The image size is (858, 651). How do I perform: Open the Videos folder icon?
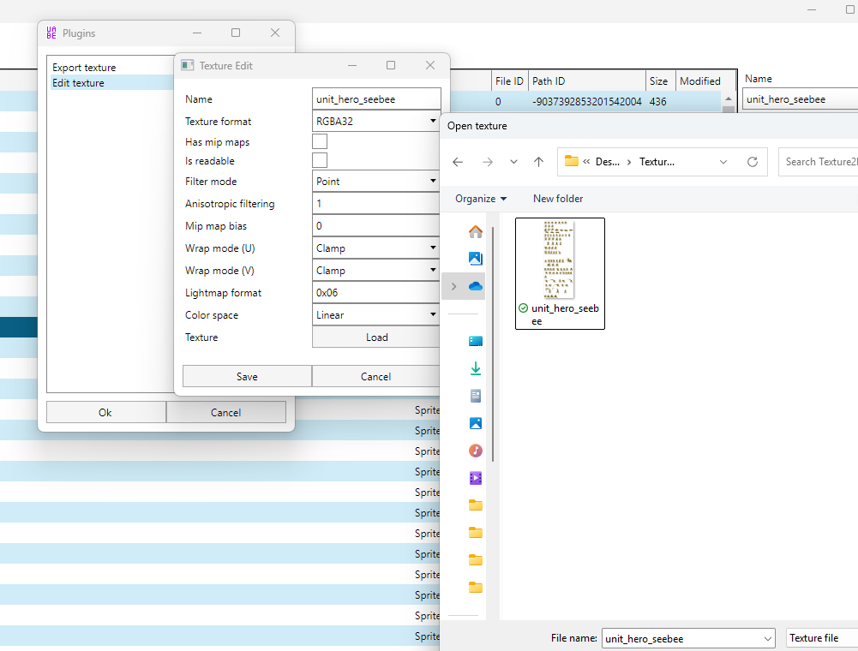tap(476, 478)
